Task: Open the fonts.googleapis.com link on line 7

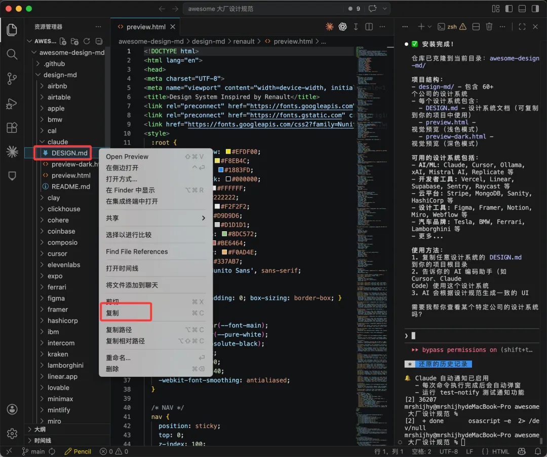Action: click(x=302, y=106)
